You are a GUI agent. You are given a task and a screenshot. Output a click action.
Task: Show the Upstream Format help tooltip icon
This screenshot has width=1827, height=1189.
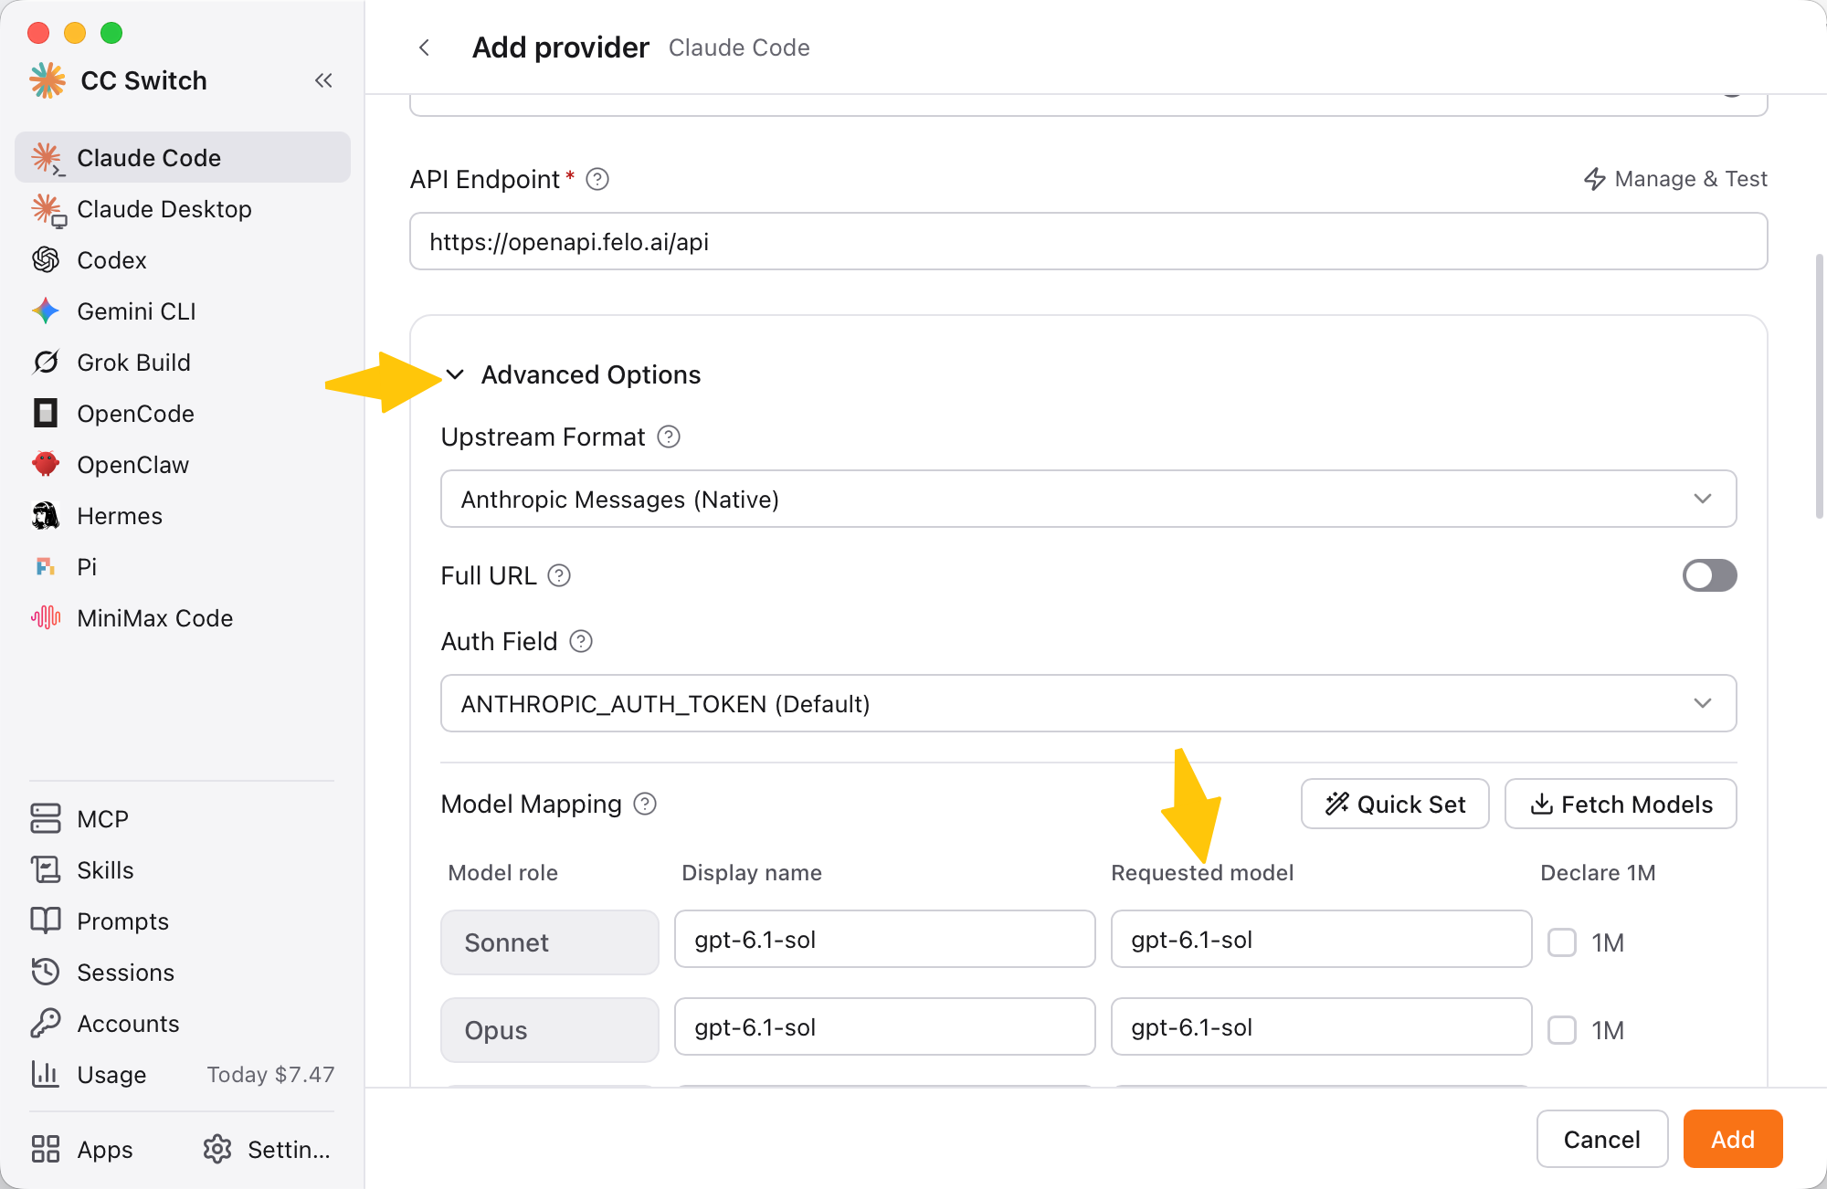tap(669, 437)
